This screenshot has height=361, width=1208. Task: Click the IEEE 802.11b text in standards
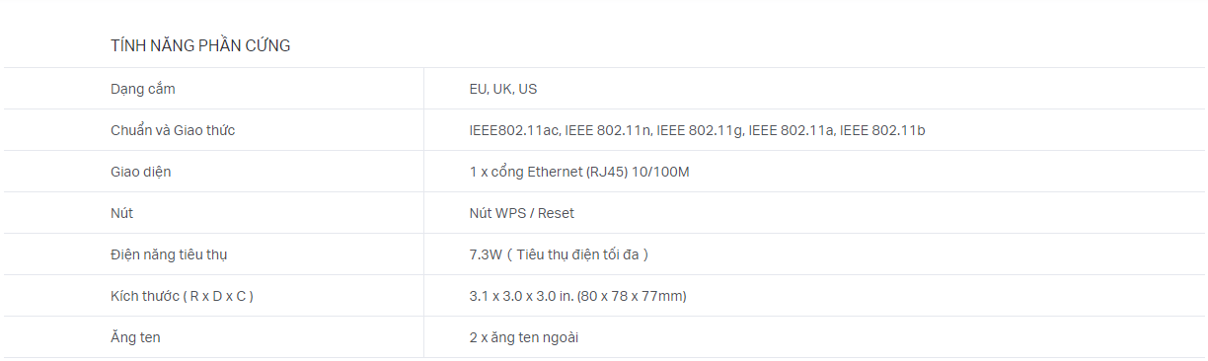click(x=882, y=130)
